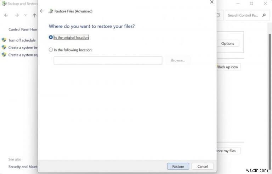Open Options in Backup and Restore

[x=227, y=43]
